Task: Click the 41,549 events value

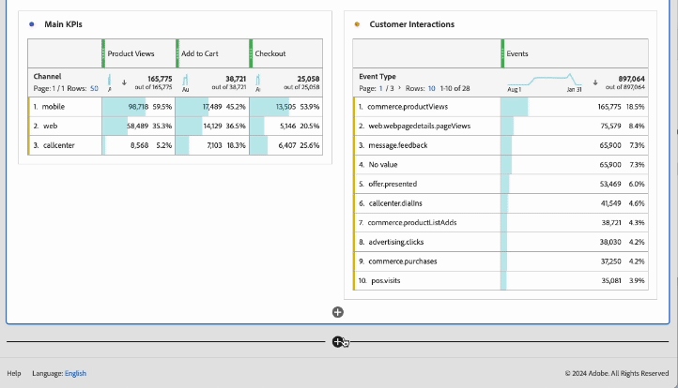Action: [611, 203]
